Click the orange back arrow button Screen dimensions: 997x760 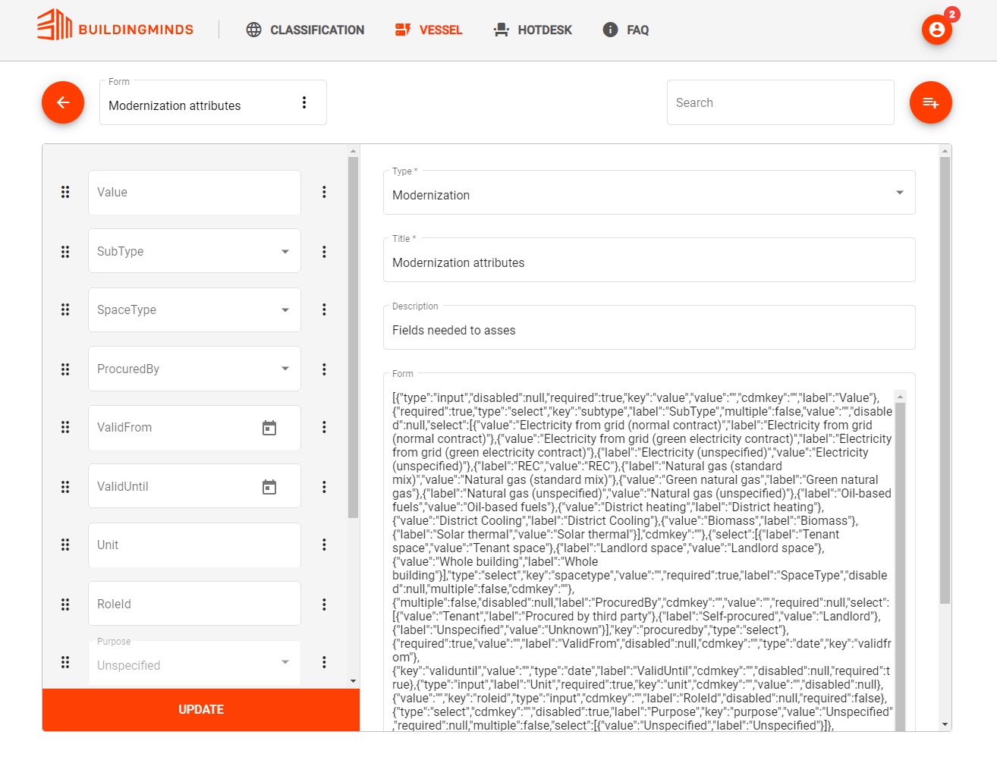tap(63, 102)
